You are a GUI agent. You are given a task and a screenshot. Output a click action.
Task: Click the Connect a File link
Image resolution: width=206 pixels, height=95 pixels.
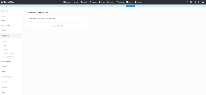(x=56, y=26)
